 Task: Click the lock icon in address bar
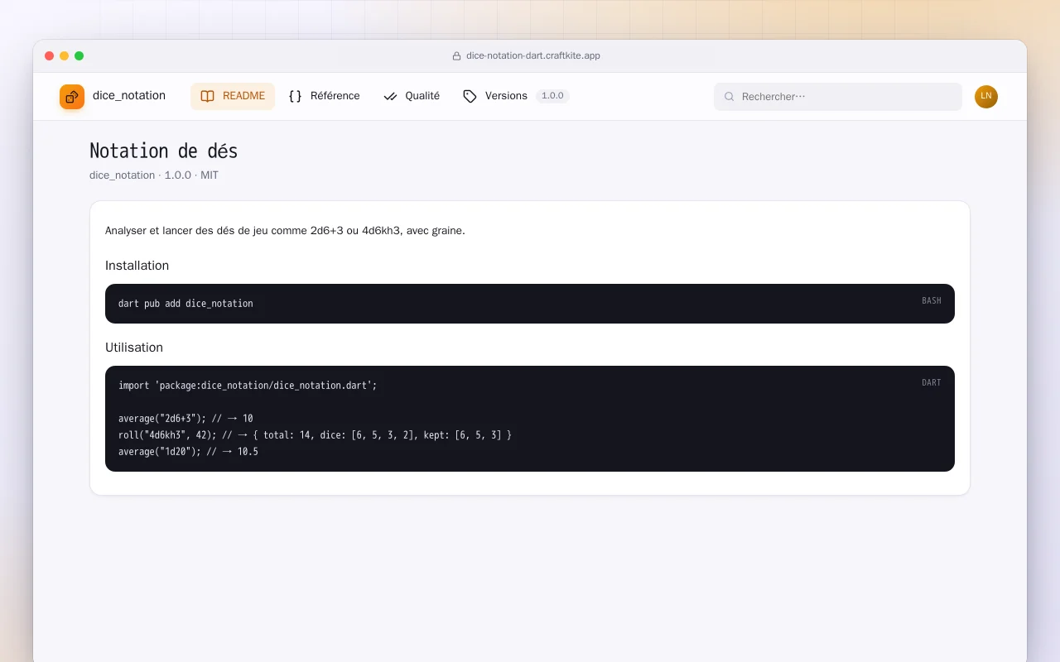pos(456,56)
